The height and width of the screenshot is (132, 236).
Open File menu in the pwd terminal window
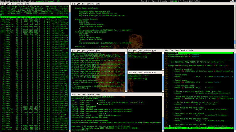pos(130,73)
